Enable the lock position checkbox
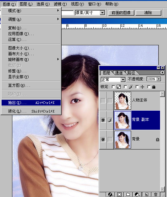167x197 pixels. coord(137,87)
